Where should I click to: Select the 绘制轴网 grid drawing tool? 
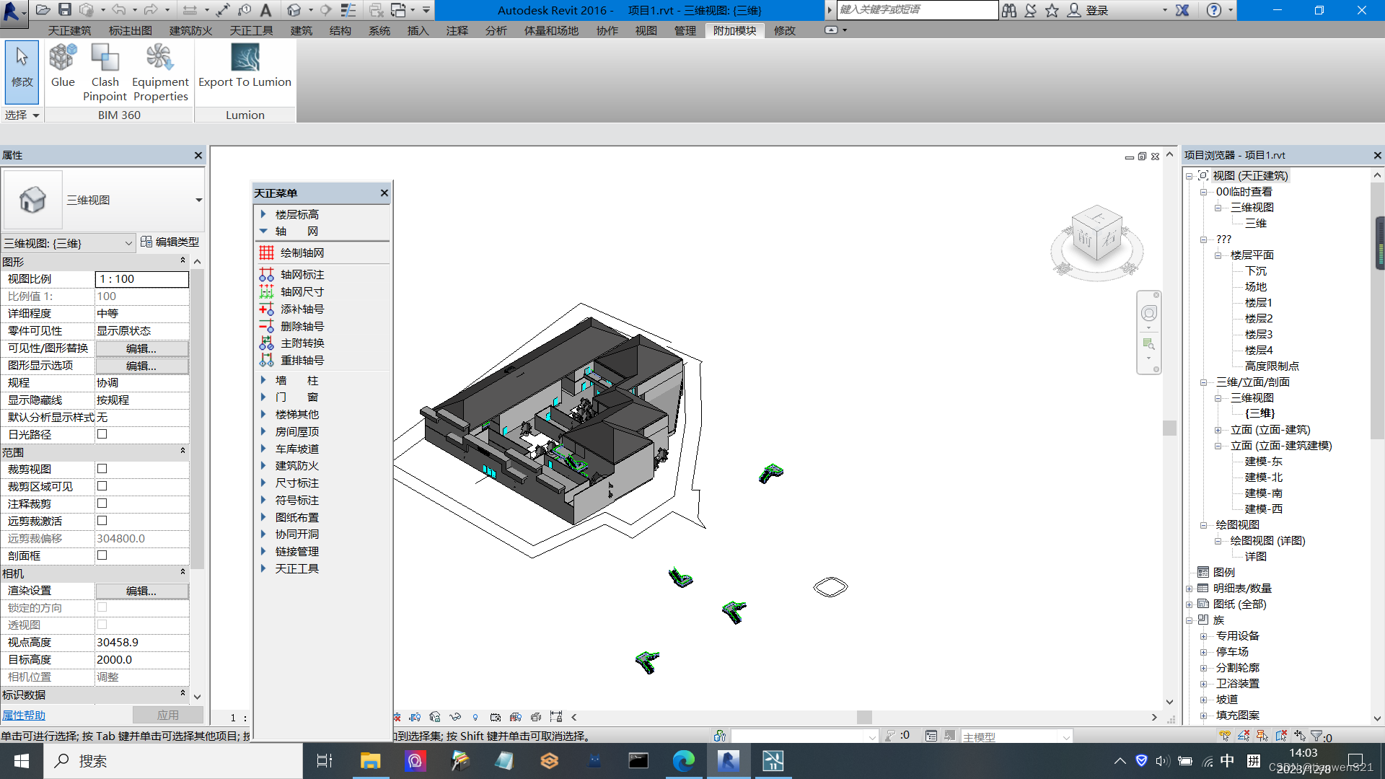[302, 252]
